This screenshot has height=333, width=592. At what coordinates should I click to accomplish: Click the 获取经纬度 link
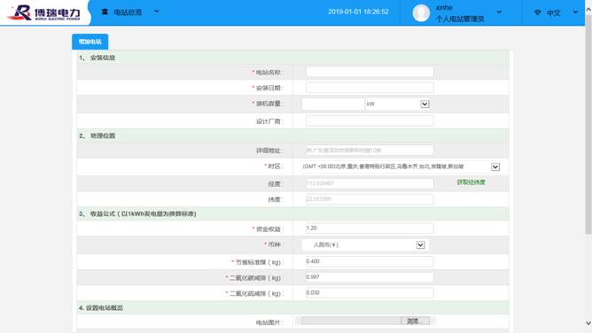point(471,182)
